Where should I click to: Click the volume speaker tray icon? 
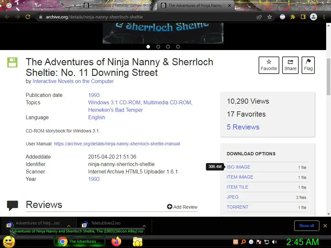point(274,242)
